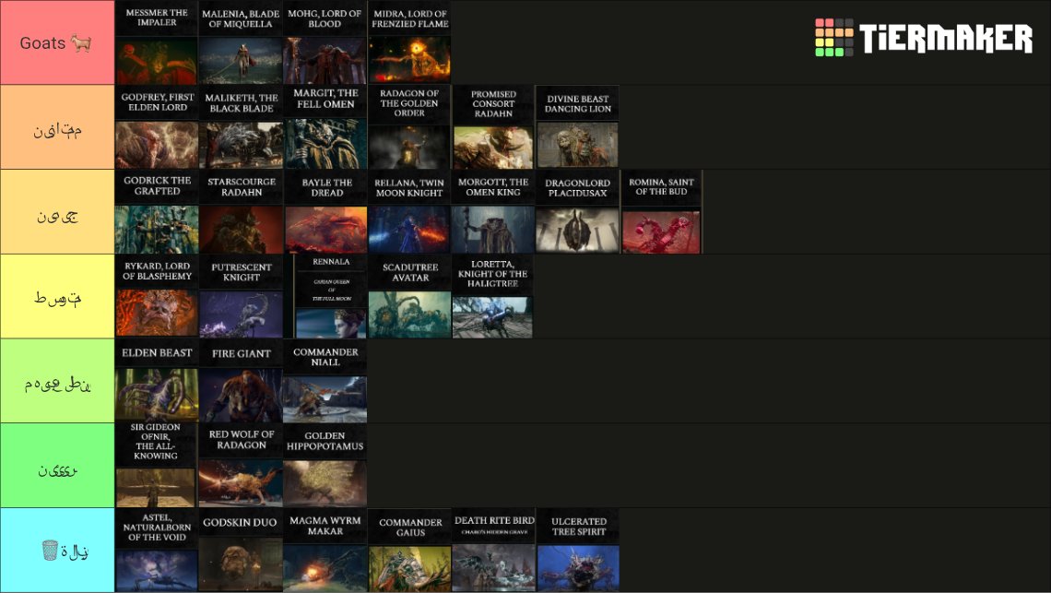The width and height of the screenshot is (1051, 593).
Task: Click the Godrick the Grafted card
Action: coord(157,211)
